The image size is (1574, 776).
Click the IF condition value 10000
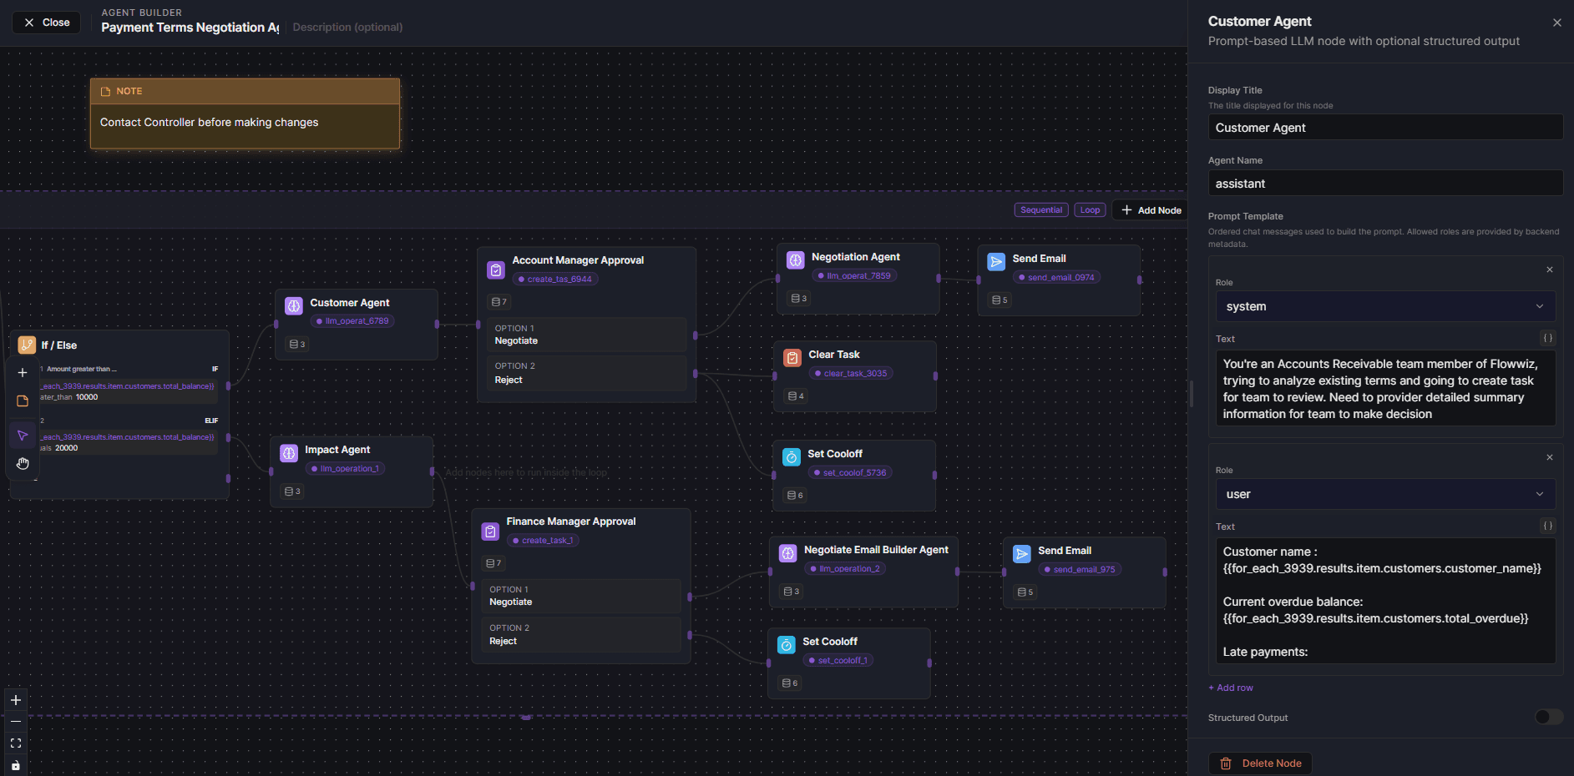tap(87, 397)
